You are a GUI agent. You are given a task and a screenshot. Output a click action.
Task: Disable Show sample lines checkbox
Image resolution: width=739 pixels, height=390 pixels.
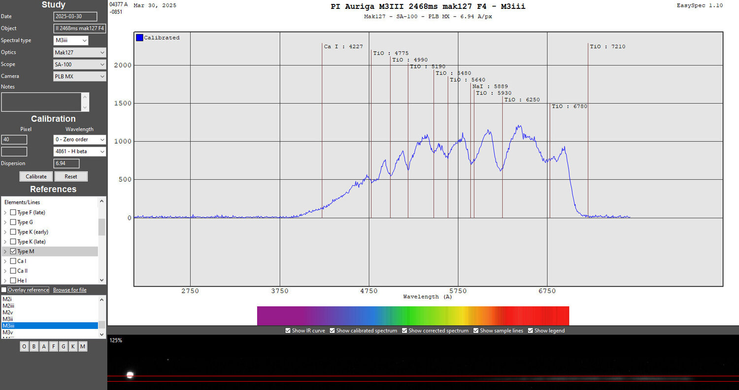tap(476, 330)
